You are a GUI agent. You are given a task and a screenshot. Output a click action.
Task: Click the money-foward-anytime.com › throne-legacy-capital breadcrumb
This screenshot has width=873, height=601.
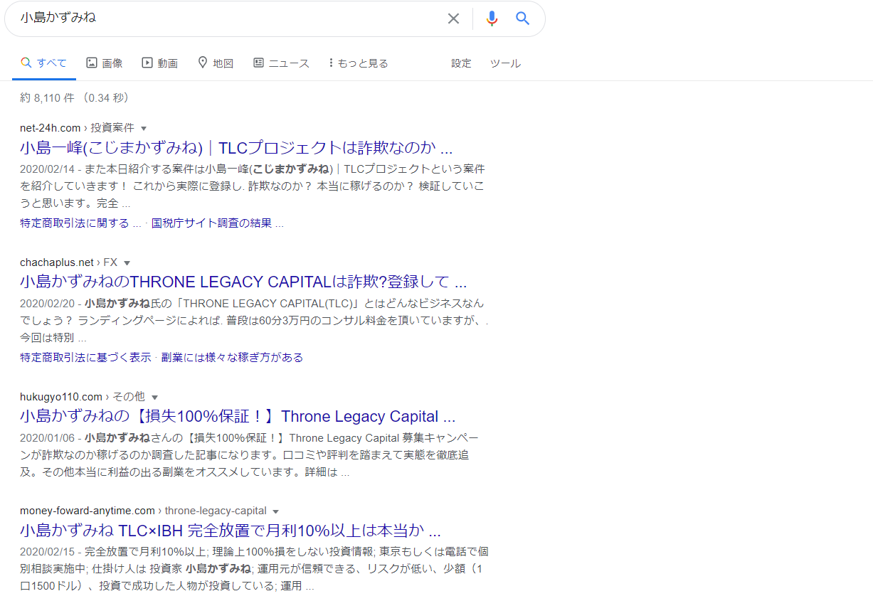143,511
